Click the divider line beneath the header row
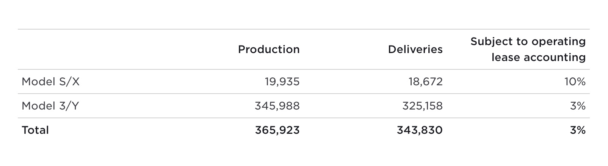This screenshot has width=608, height=166. pyautogui.click(x=303, y=69)
